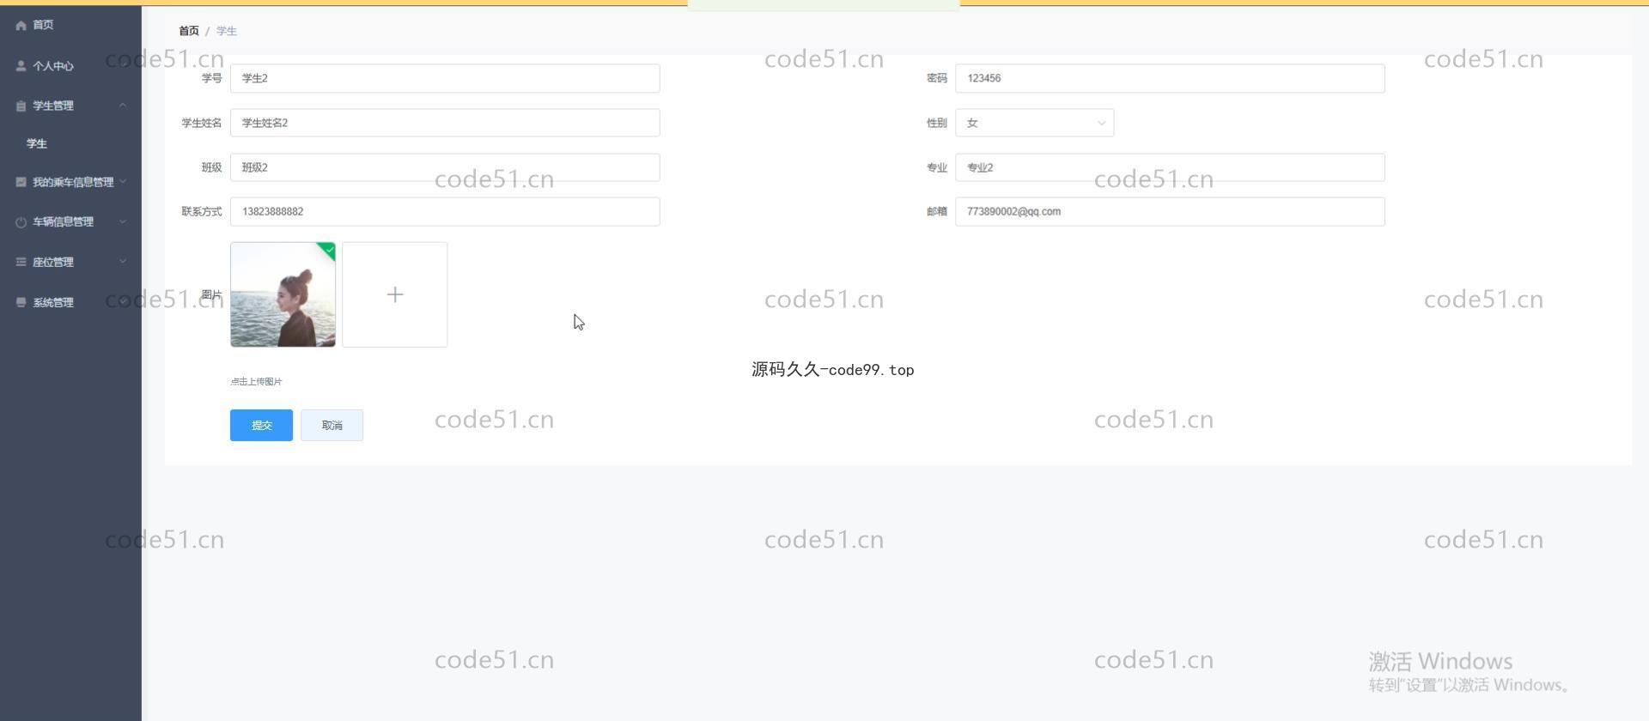Click the 班级 field label
This screenshot has width=1649, height=721.
[x=211, y=167]
